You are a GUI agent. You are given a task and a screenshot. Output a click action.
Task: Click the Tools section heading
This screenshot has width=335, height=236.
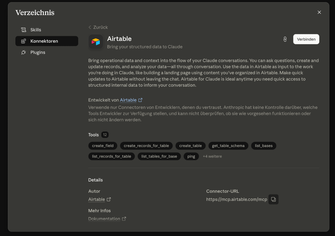click(x=94, y=135)
